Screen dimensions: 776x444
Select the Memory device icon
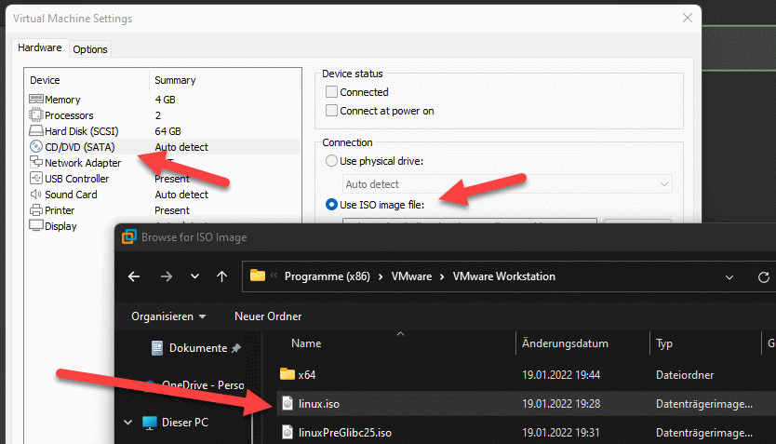pyautogui.click(x=36, y=100)
